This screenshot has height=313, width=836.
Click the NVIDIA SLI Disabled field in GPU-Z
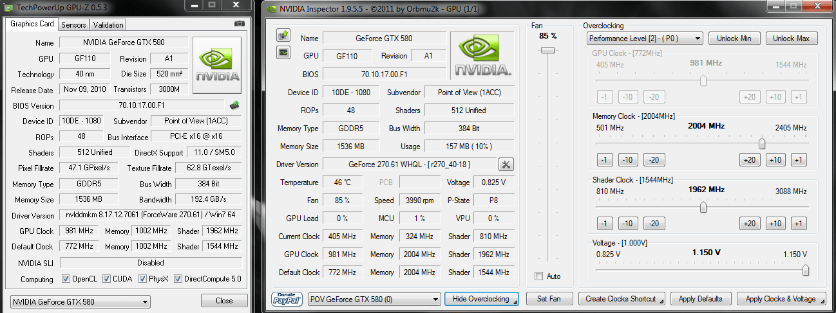150,263
